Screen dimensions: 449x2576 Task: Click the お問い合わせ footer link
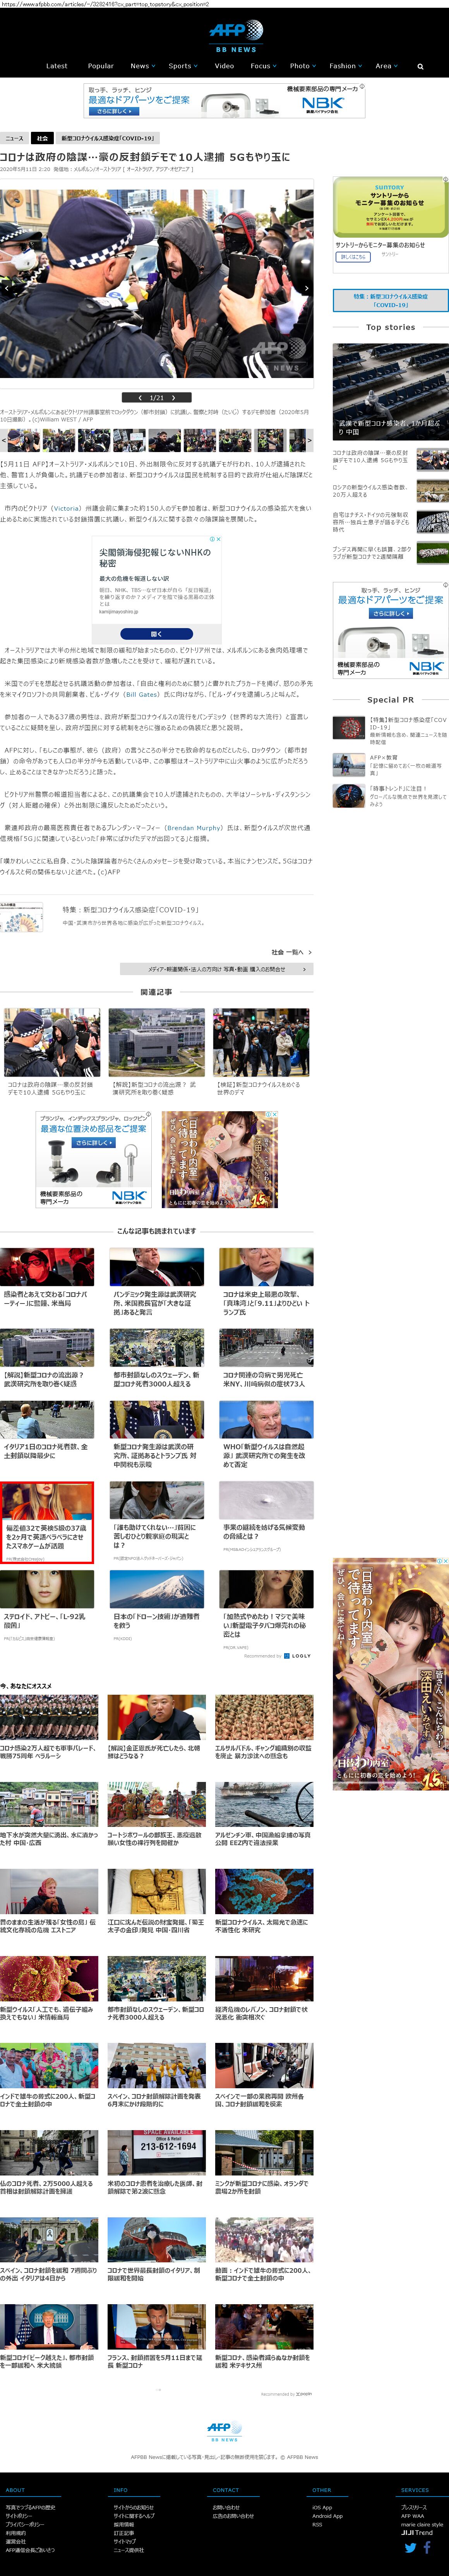point(226,2507)
